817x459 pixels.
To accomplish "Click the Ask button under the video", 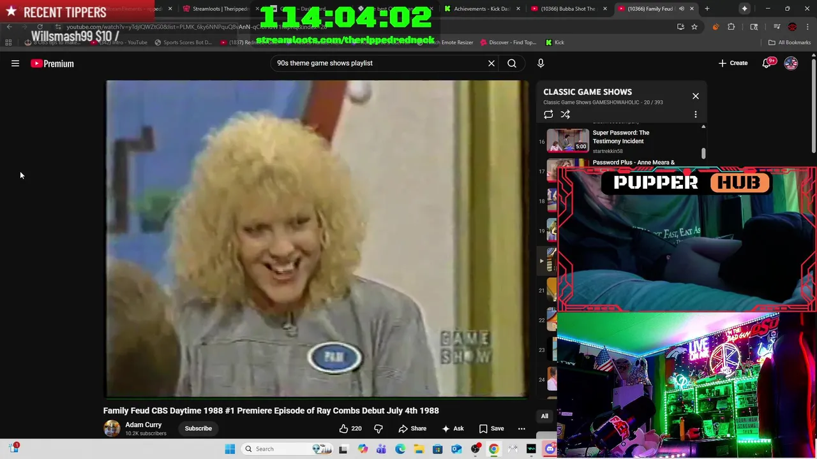I will pos(453,428).
